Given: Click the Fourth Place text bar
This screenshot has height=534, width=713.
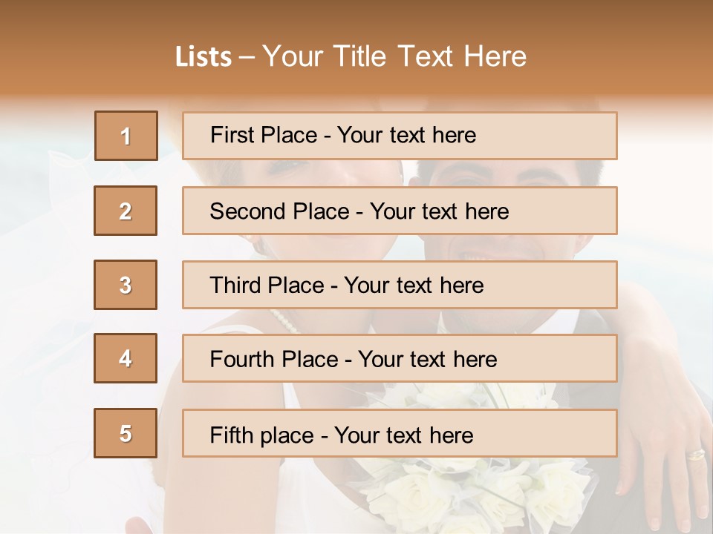Looking at the screenshot, I should pos(400,358).
